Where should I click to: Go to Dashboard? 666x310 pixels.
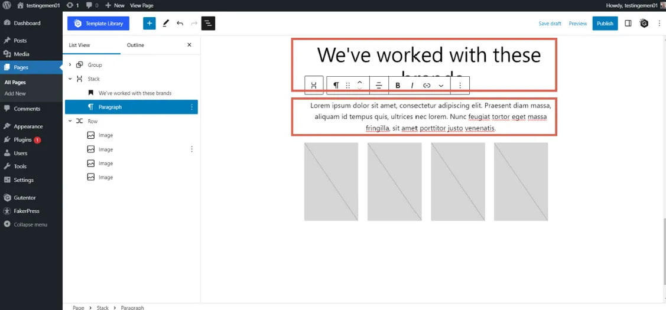point(31,23)
